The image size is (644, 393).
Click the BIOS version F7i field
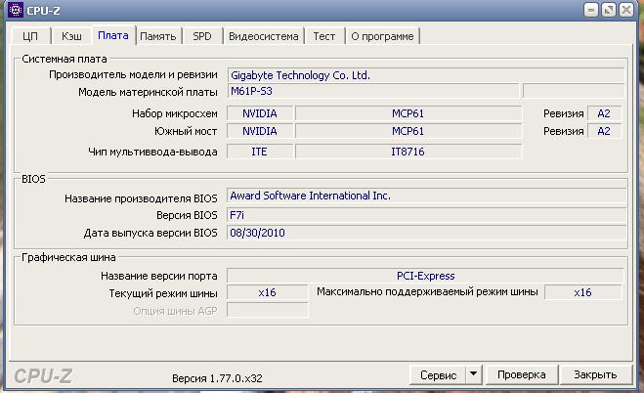(426, 215)
